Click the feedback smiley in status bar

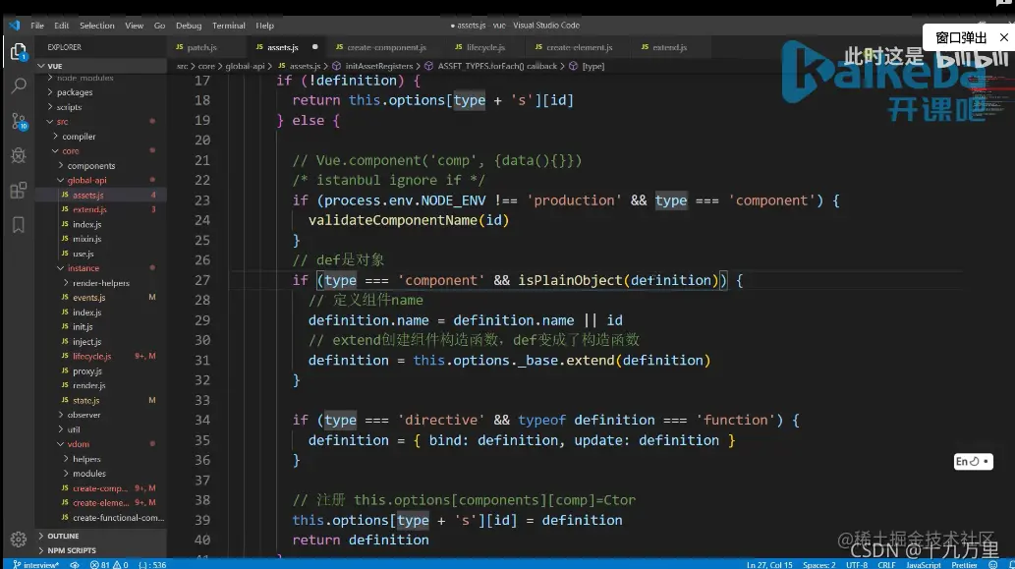[993, 564]
